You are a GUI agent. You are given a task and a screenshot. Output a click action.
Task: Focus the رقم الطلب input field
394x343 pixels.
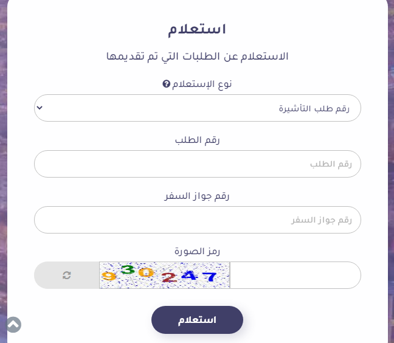pos(198,164)
